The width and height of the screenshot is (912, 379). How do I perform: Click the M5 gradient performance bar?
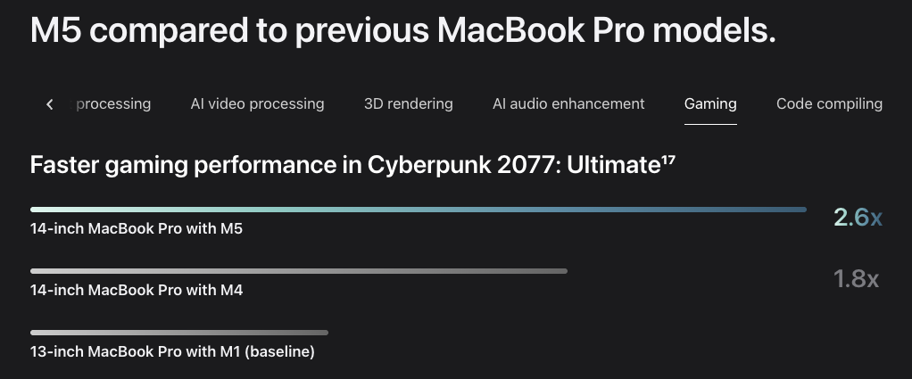tap(418, 210)
